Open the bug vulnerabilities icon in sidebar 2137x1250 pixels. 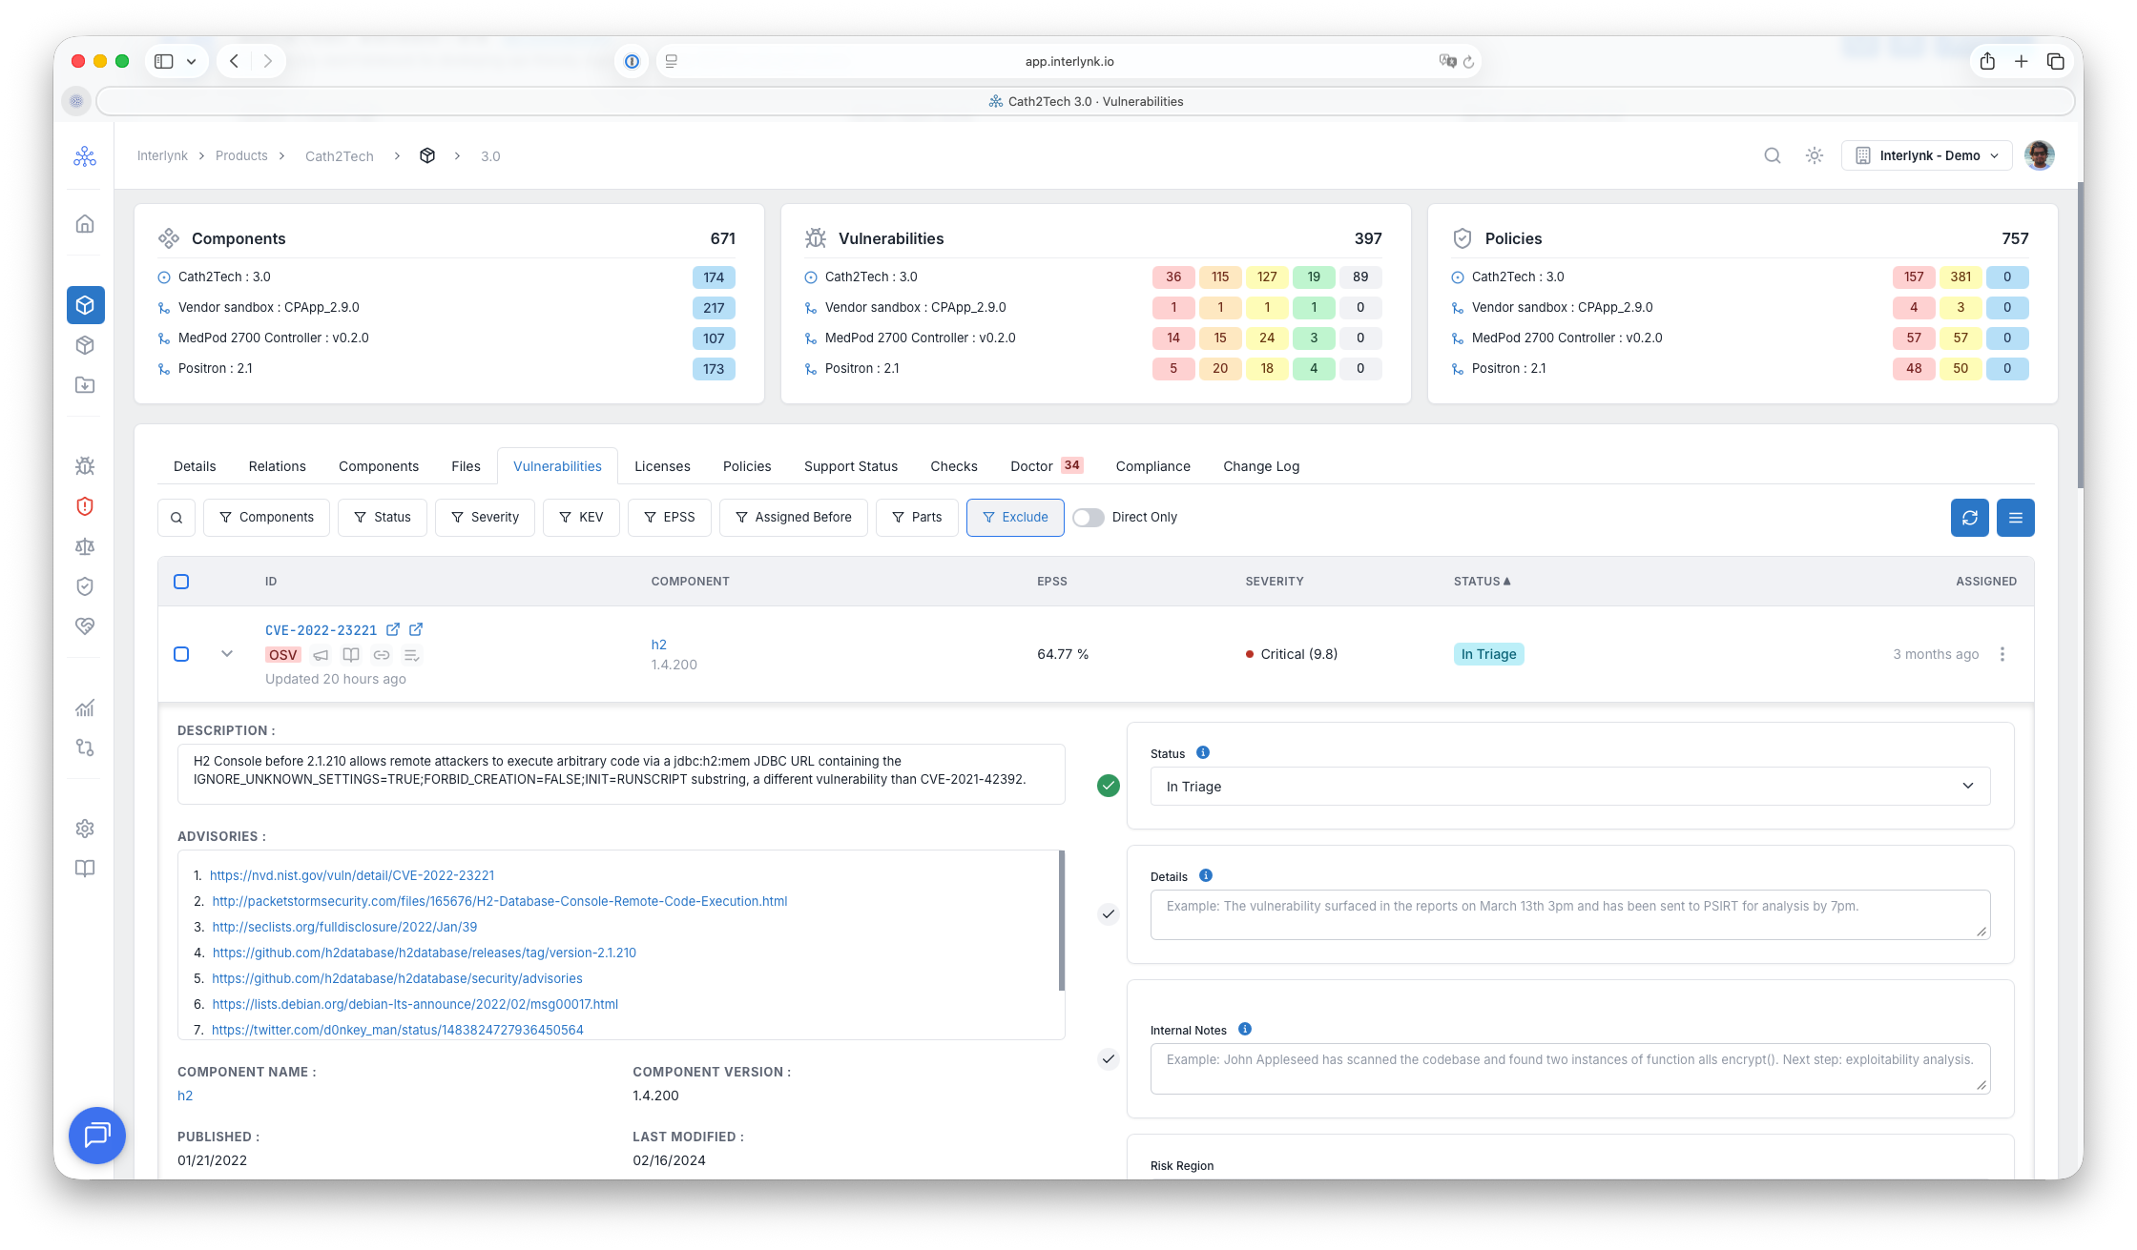pyautogui.click(x=85, y=466)
